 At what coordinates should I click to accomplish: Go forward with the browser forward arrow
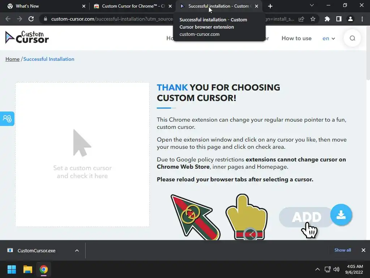20,19
